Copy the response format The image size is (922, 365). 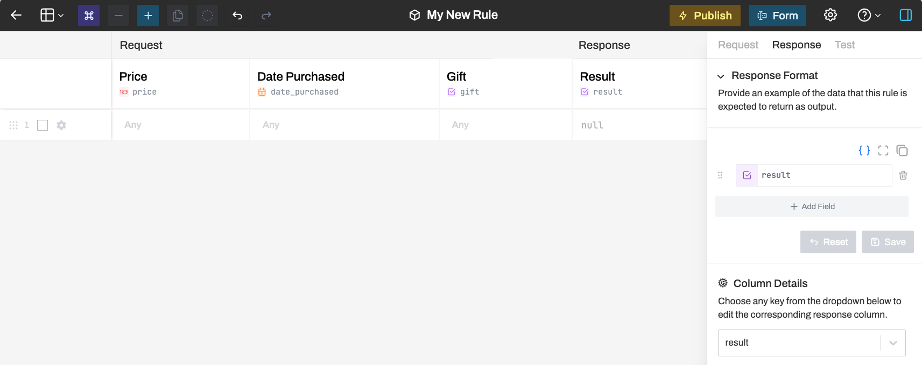click(x=902, y=151)
